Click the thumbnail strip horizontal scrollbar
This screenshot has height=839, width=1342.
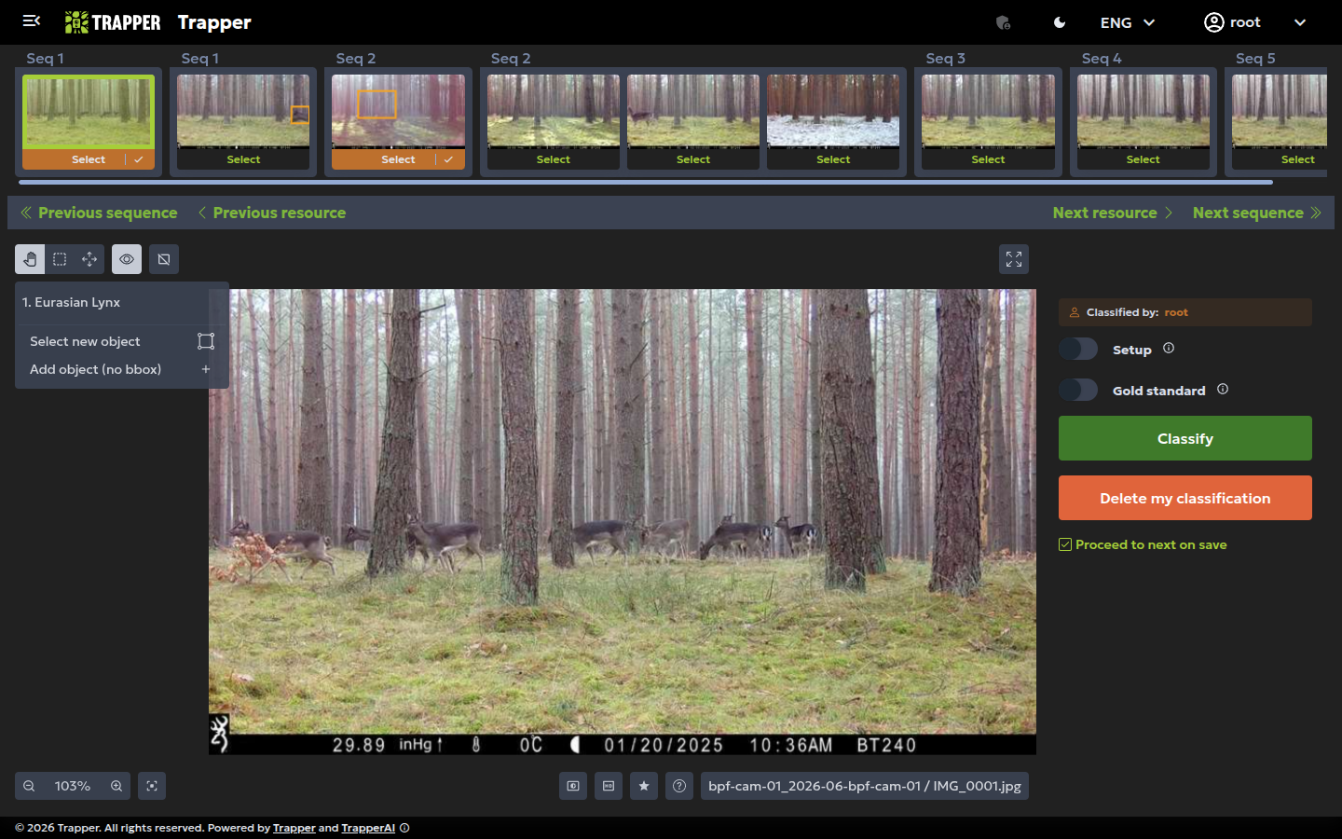(646, 183)
